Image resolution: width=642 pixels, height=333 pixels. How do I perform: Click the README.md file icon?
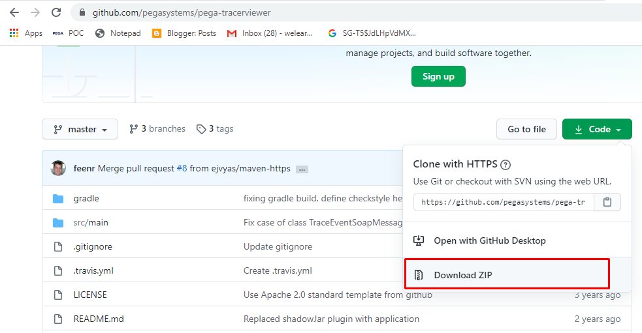[x=58, y=319]
